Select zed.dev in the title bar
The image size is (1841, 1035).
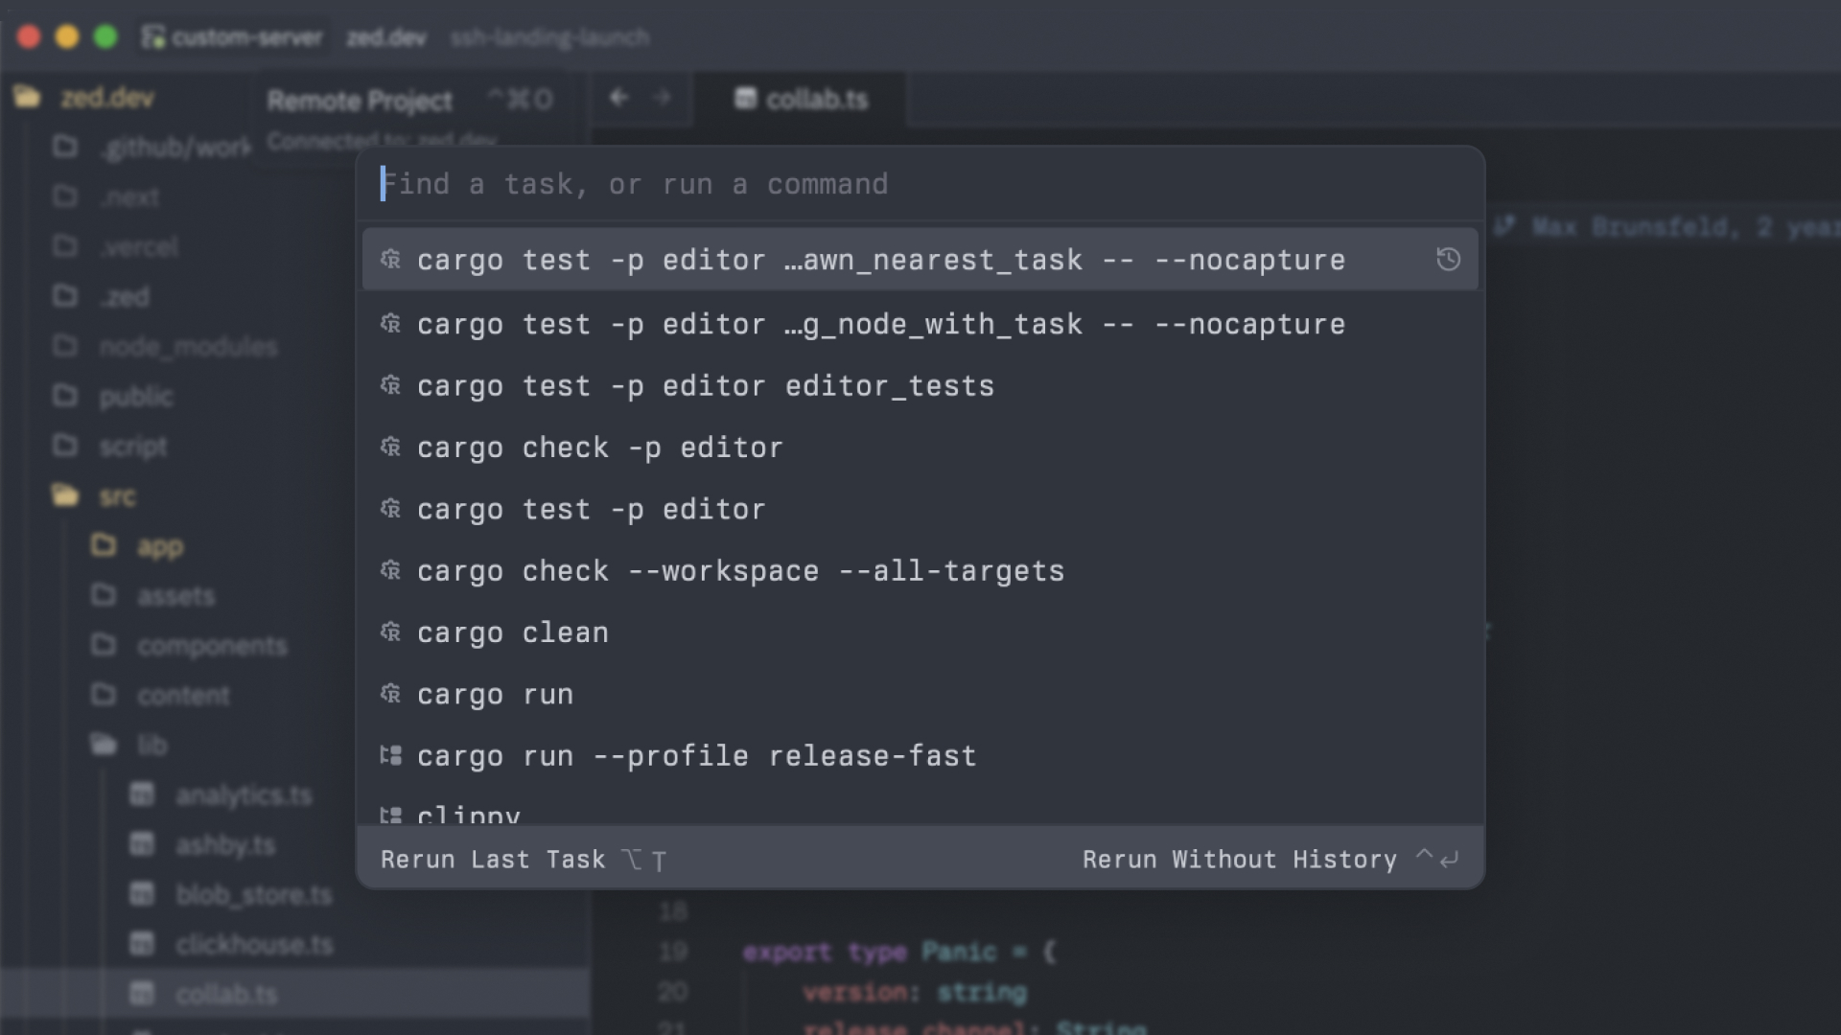pos(387,38)
